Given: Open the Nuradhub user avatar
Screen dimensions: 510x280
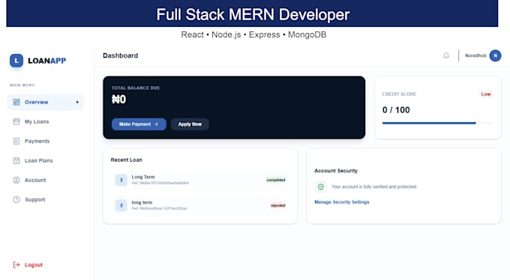Looking at the screenshot, I should [495, 55].
